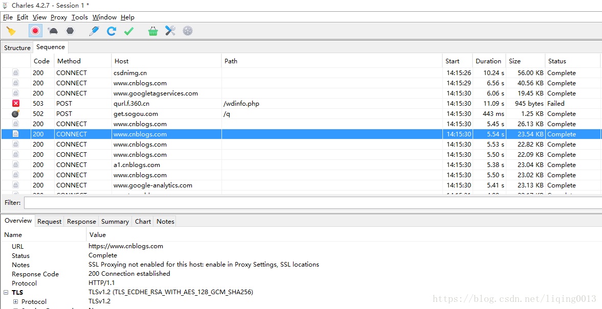
Task: Open the Edit menu
Action: pos(23,17)
